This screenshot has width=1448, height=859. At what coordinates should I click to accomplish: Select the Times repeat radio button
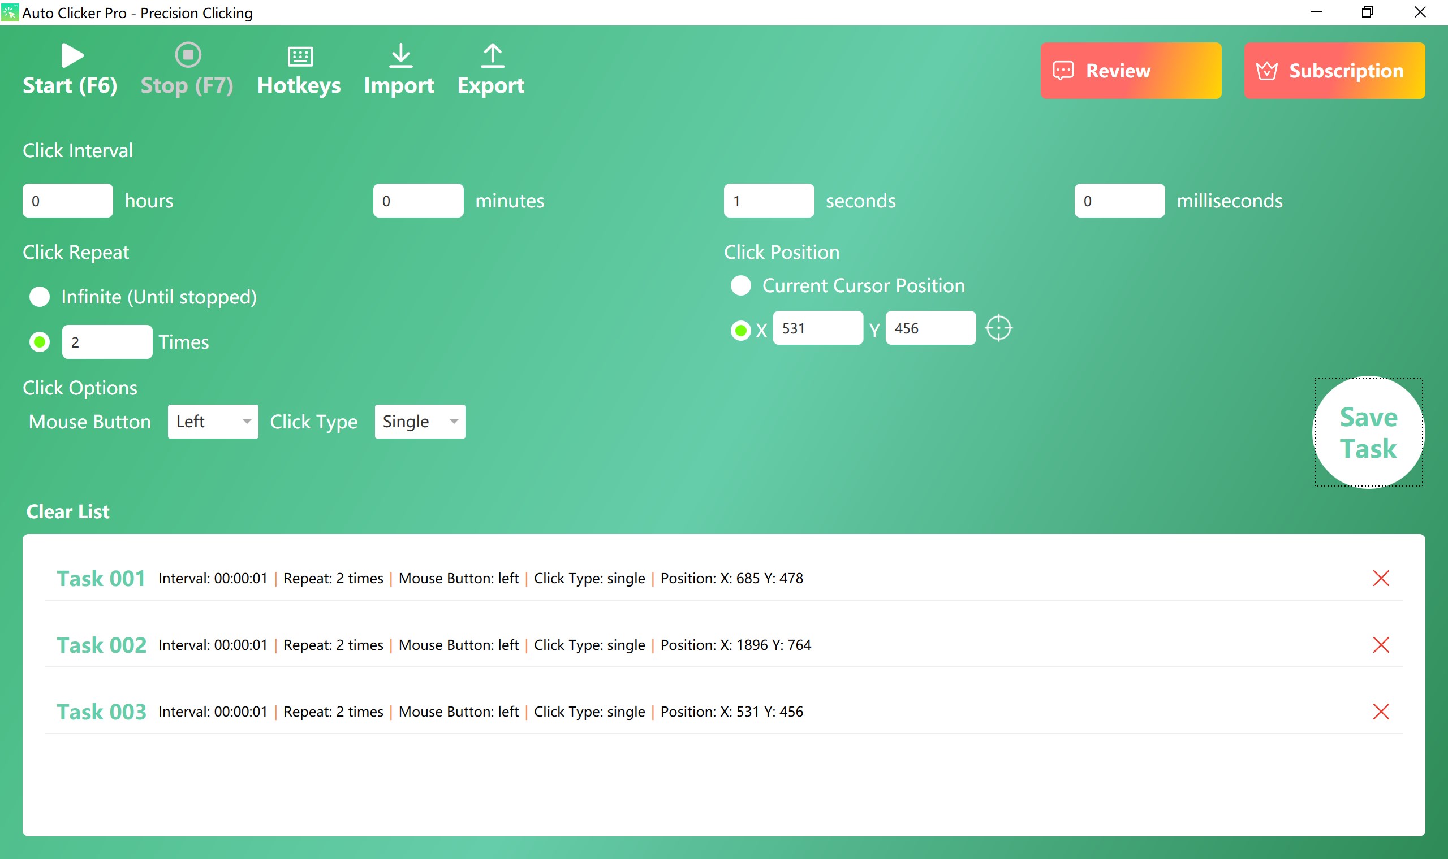(x=40, y=342)
